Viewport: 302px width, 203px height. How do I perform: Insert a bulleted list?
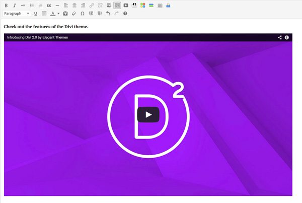click(32, 6)
